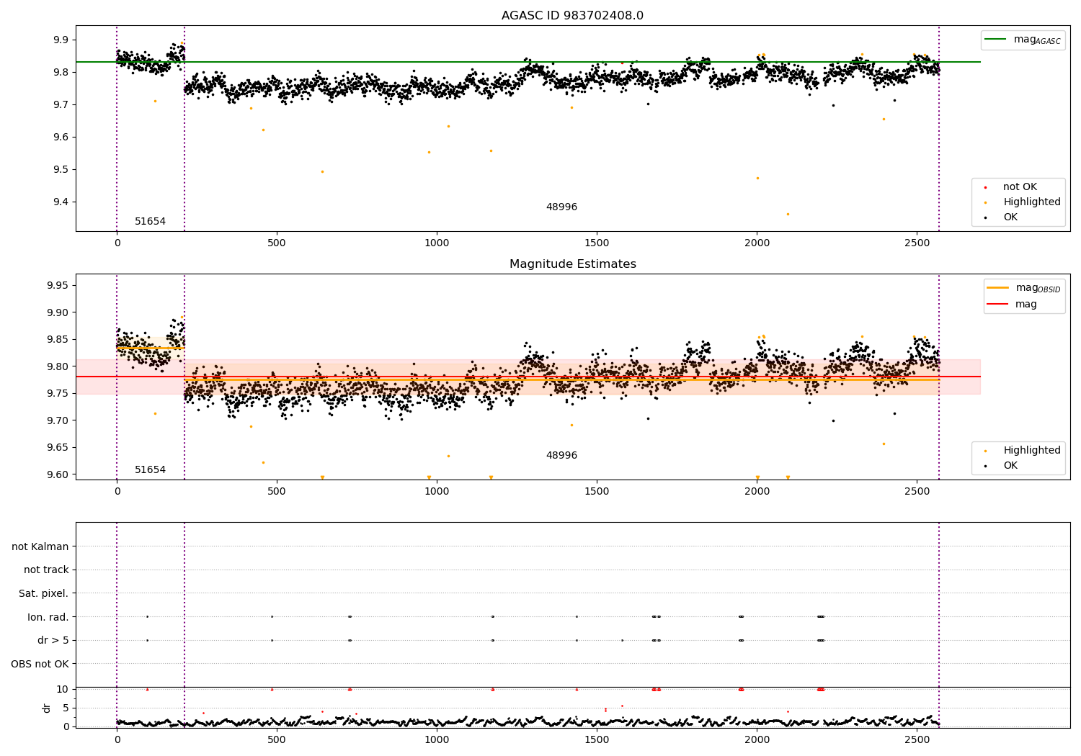Screen dimensions: 1081x756
Task: Click the 'dr > 5' row label
Action: pyautogui.click(x=53, y=640)
